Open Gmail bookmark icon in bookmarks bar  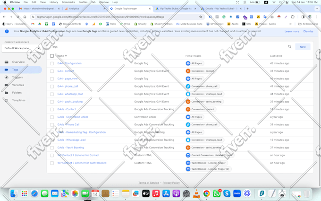point(33,24)
